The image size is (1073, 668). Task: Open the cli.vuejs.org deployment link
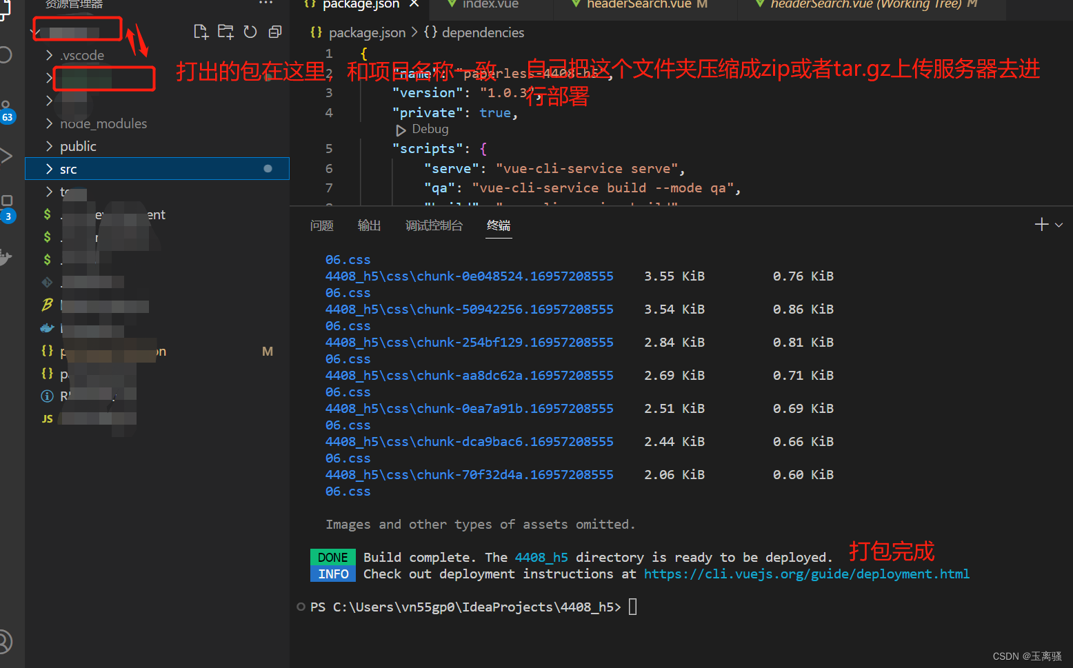[806, 574]
